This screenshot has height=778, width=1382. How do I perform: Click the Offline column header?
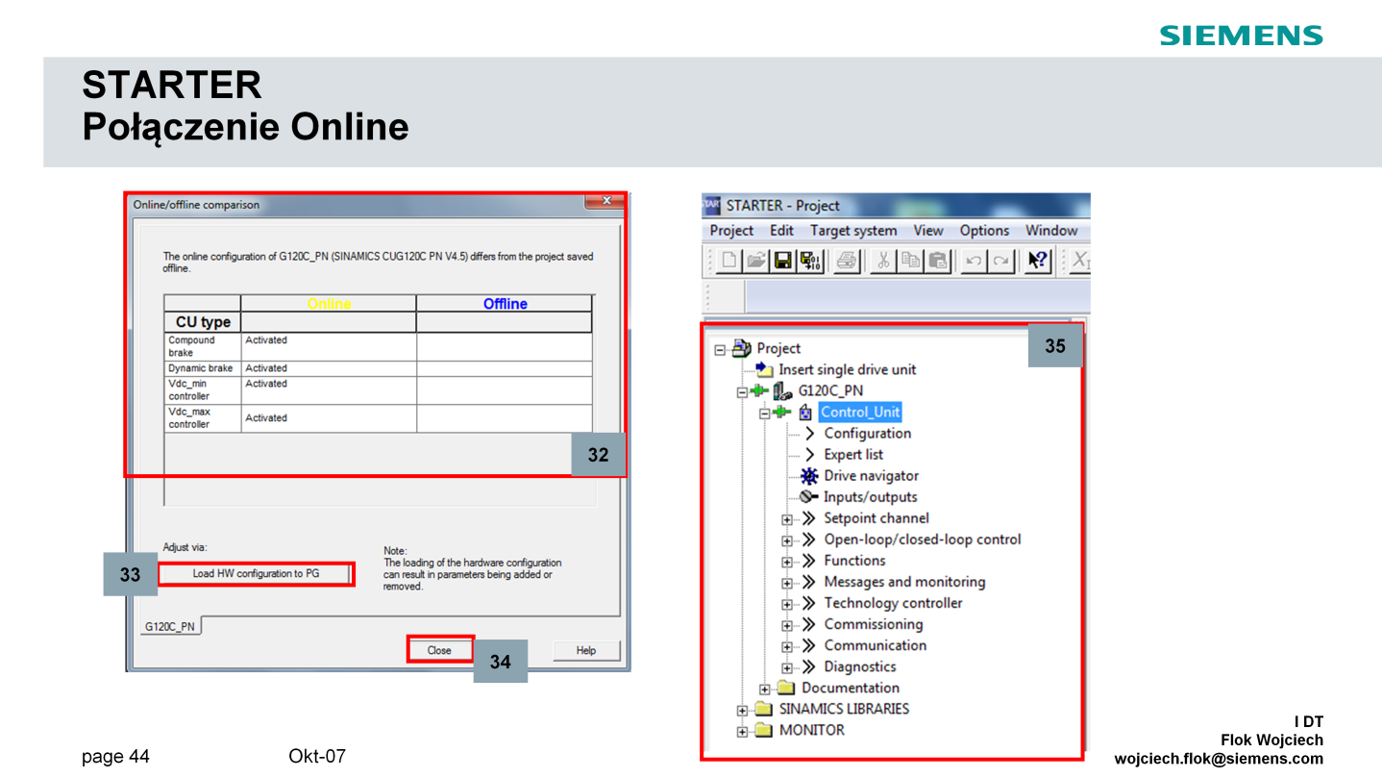pos(505,304)
